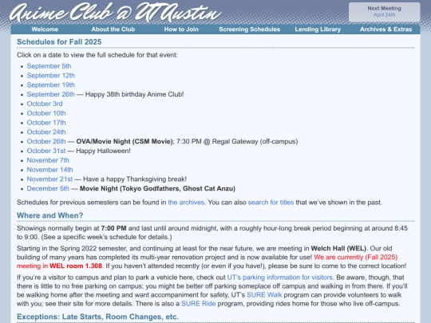Click the Anime Club @ UT Austin logo
This screenshot has width=431, height=323.
point(116,12)
